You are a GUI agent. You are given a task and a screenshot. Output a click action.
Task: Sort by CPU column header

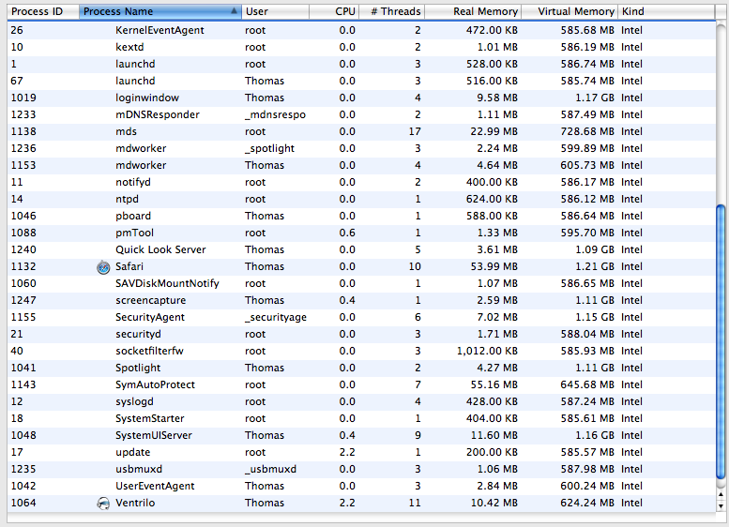(x=334, y=11)
